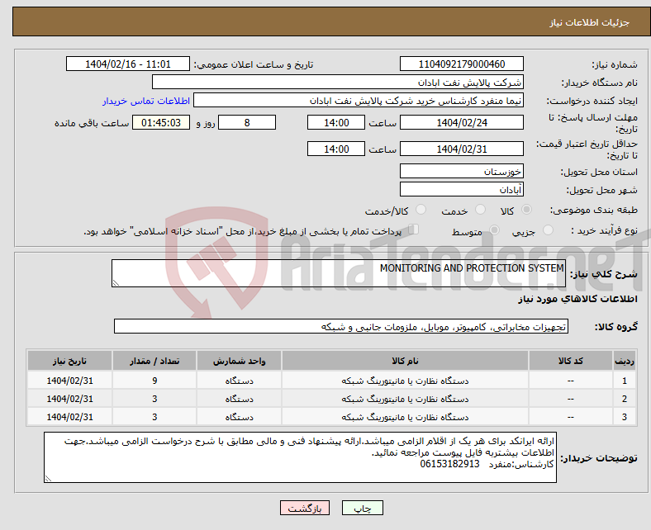Select the کالا/خدمت radio button
The image size is (651, 530).
pos(421,210)
